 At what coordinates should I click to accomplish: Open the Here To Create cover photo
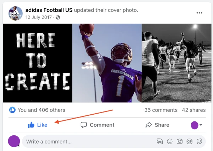[x=106, y=63]
